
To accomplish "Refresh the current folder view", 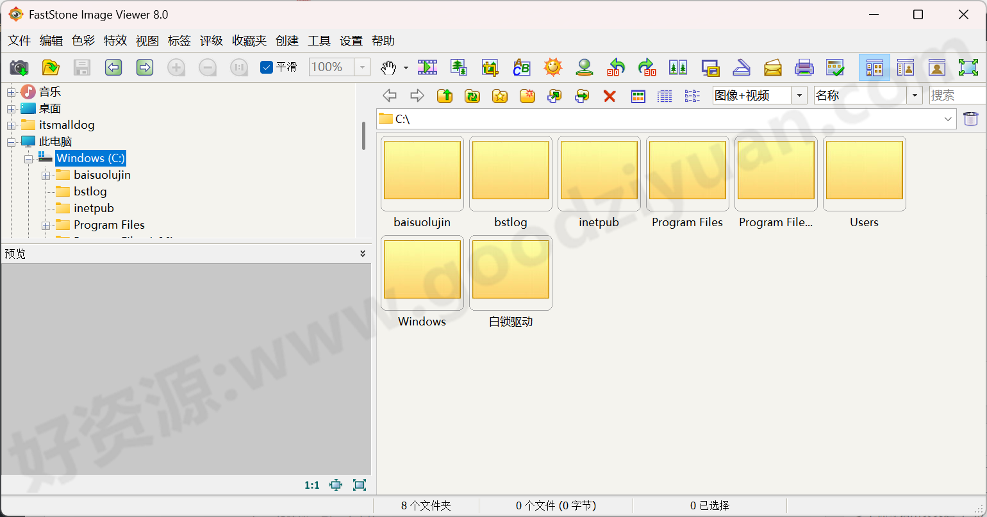I will click(x=472, y=95).
